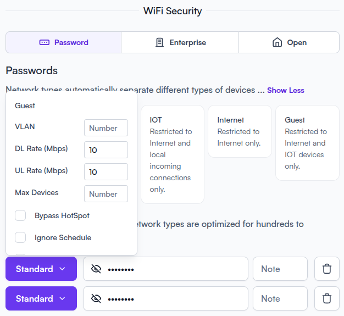Reveal the first password with eye icon
Screen dimensions: 344x316
point(97,269)
